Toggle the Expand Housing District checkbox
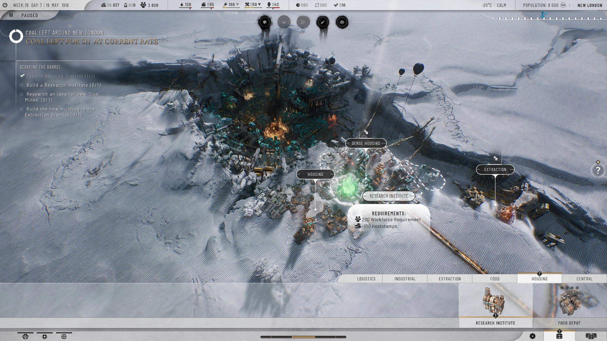This screenshot has width=607, height=341. tap(22, 75)
